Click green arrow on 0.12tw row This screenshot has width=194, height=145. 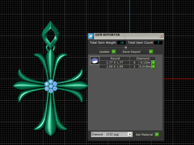coord(154,62)
